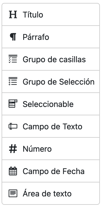The height and width of the screenshot is (208, 102).
Task: Select the Párrafo label
Action: [36, 37]
